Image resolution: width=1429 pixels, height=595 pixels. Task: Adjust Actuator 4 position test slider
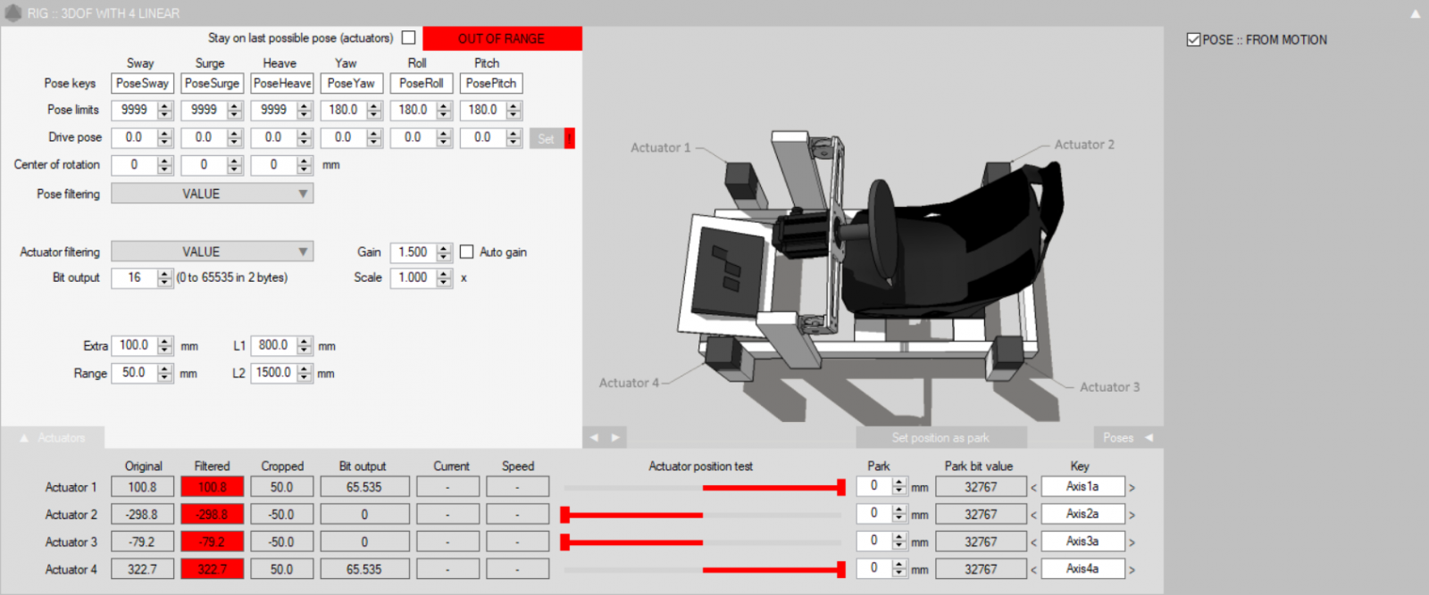pos(704,569)
